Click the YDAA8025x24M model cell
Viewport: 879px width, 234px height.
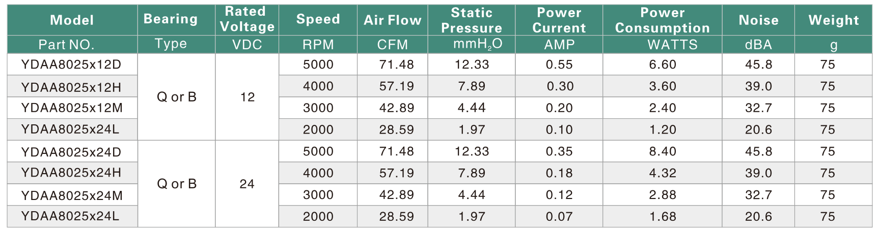coord(72,195)
